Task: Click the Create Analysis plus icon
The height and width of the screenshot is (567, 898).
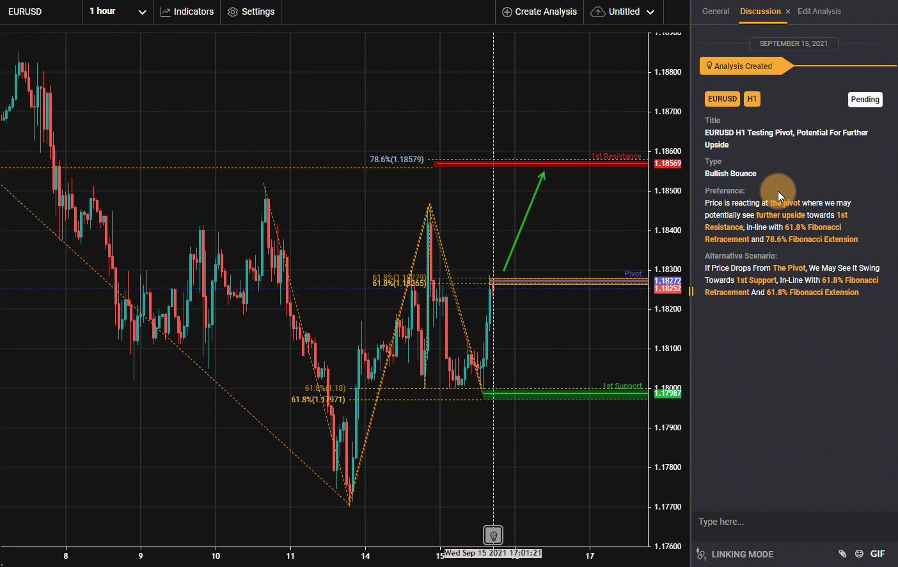Action: pos(507,12)
